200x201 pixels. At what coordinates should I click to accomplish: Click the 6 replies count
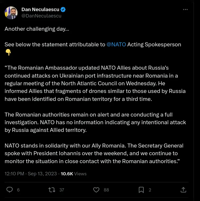tap(18, 190)
